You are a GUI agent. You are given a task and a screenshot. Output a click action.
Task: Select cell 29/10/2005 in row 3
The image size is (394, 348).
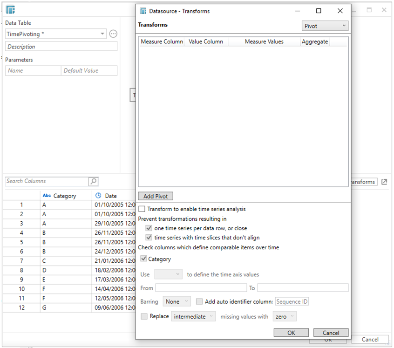(x=114, y=223)
